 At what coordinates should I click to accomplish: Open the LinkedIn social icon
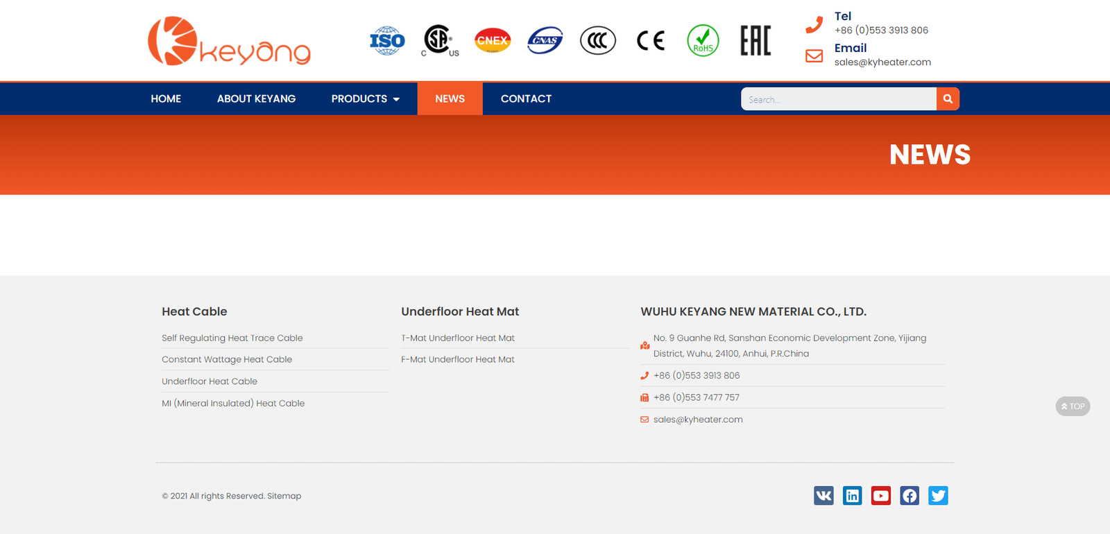click(x=852, y=495)
